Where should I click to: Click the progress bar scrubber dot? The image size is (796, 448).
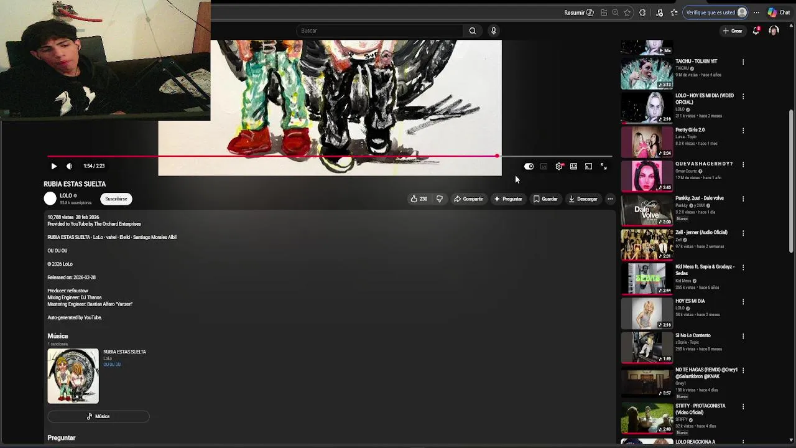(497, 156)
